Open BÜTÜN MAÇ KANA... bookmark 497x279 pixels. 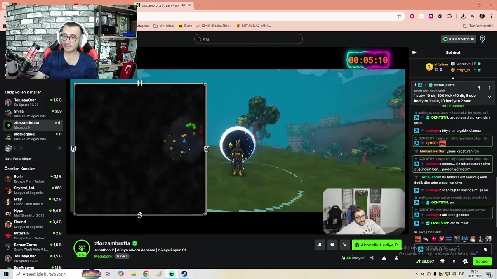(x=254, y=26)
